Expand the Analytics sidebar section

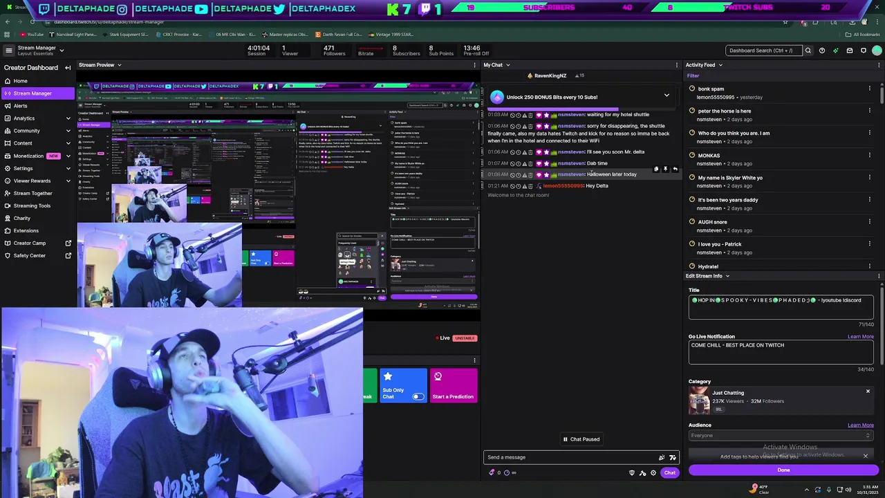pyautogui.click(x=68, y=118)
